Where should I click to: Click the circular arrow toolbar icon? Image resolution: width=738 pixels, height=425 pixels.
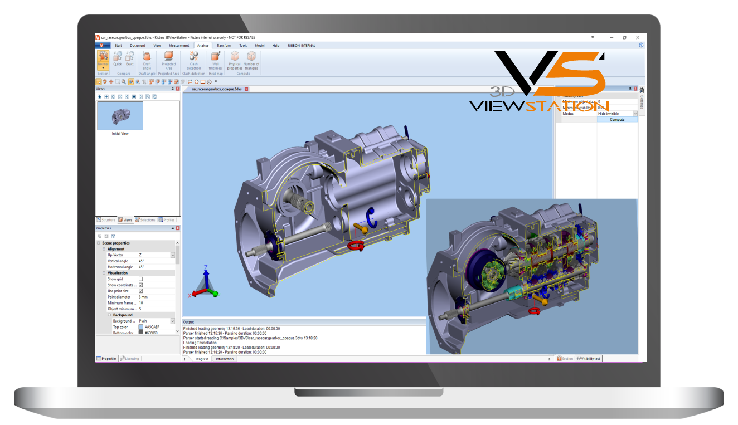tap(196, 81)
